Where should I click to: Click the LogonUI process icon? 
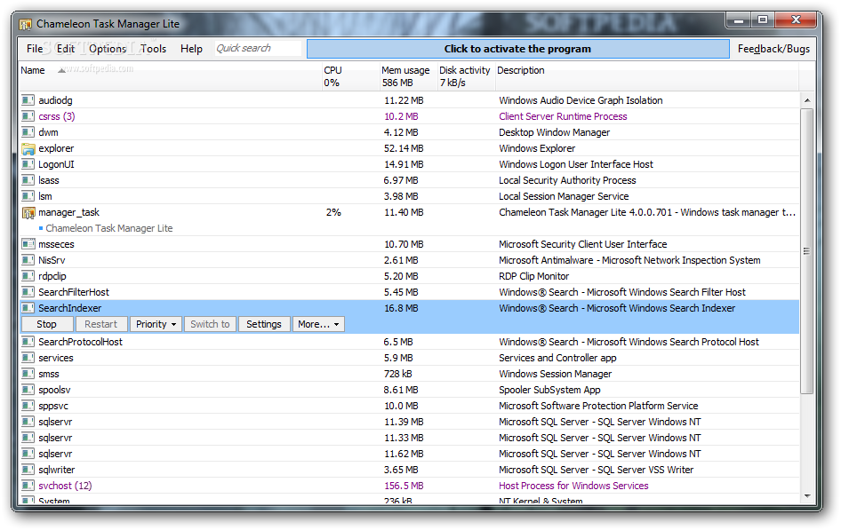point(28,164)
